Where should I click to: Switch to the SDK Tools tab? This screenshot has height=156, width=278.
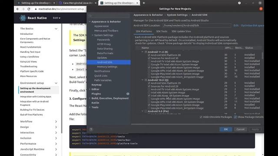point(162,31)
